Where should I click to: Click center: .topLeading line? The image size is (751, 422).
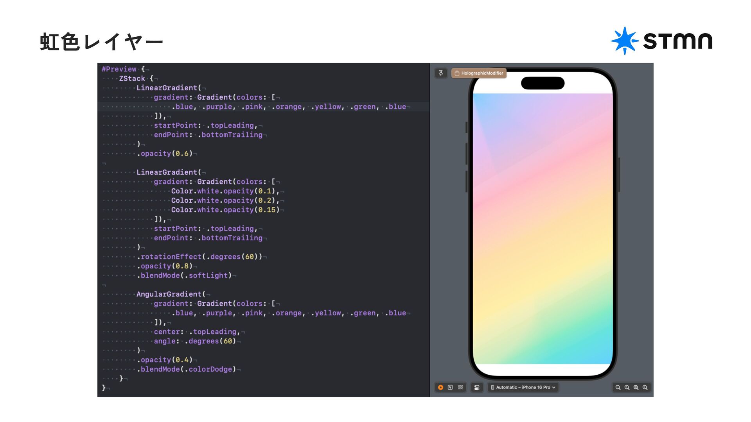coord(197,332)
